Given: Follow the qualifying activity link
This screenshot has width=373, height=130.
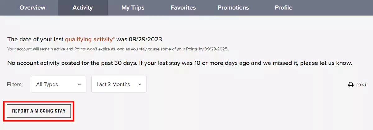Looking at the screenshot, I should pyautogui.click(x=90, y=39).
